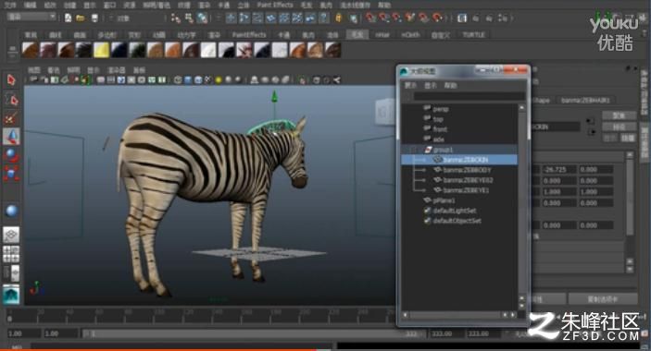Open the 着色 viewport panel menu

54,70
